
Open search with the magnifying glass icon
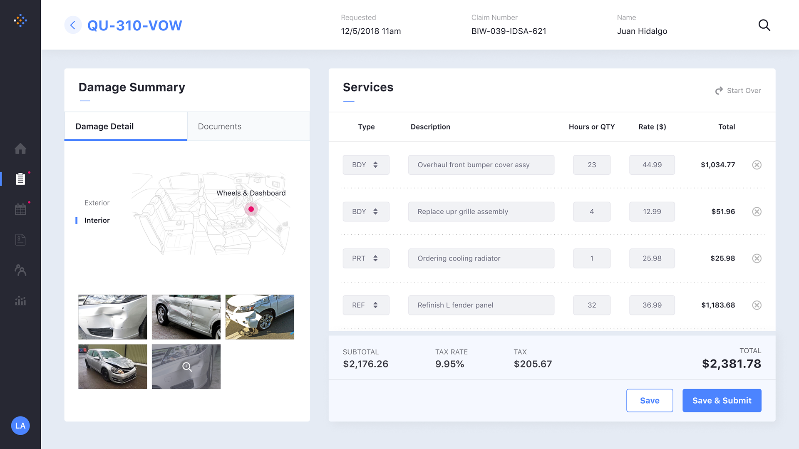tap(764, 25)
